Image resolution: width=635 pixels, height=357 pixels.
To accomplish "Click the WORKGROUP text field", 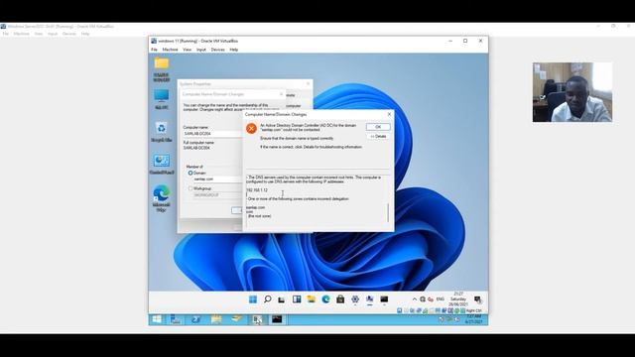I will pyautogui.click(x=218, y=195).
